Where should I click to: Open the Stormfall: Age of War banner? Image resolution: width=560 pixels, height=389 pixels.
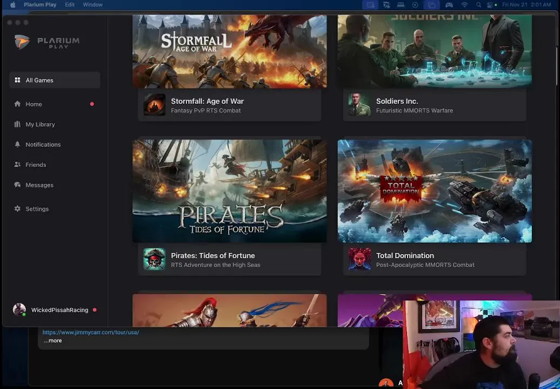pos(229,51)
